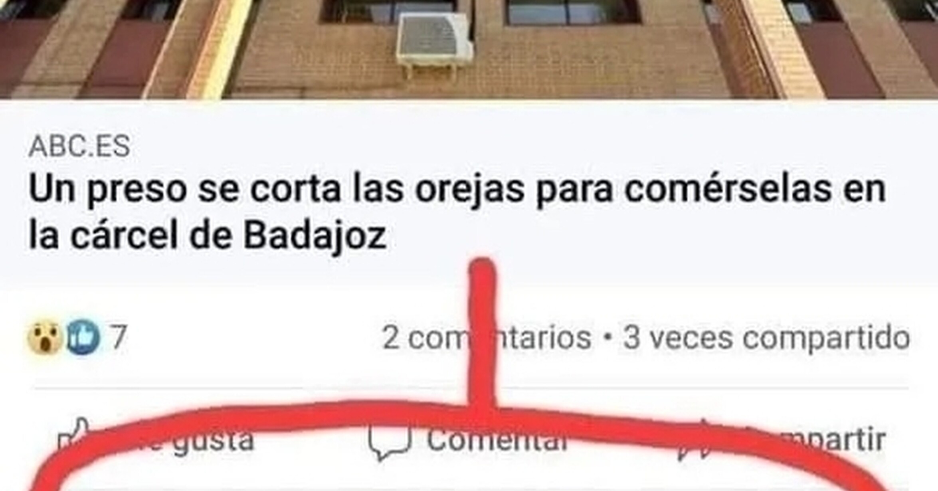Open the headline about preso in Badajoz
The image size is (938, 491).
click(457, 212)
